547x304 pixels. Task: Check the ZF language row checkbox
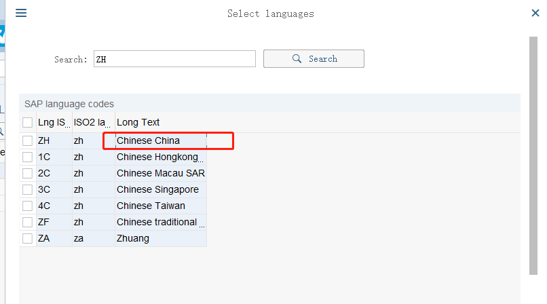pos(27,222)
